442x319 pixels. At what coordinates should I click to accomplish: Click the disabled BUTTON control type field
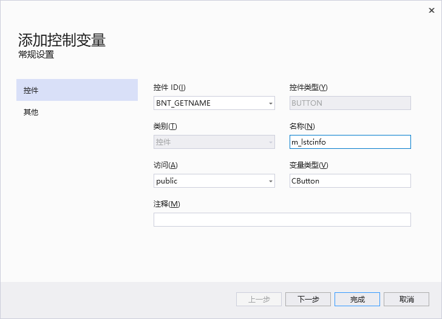[x=350, y=103]
